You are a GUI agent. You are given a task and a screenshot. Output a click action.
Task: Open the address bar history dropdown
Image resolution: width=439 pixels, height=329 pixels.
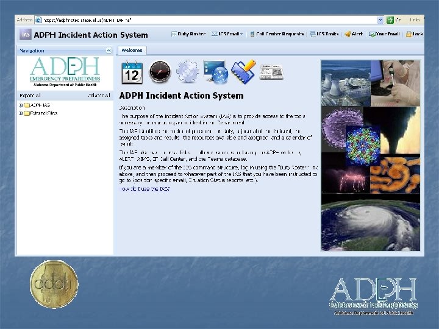click(x=380, y=20)
